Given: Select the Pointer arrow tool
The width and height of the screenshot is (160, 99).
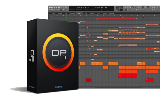Looking at the screenshot, I should click(x=136, y=7).
